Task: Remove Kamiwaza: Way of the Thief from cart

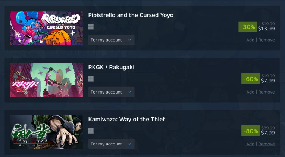Action: [266, 144]
